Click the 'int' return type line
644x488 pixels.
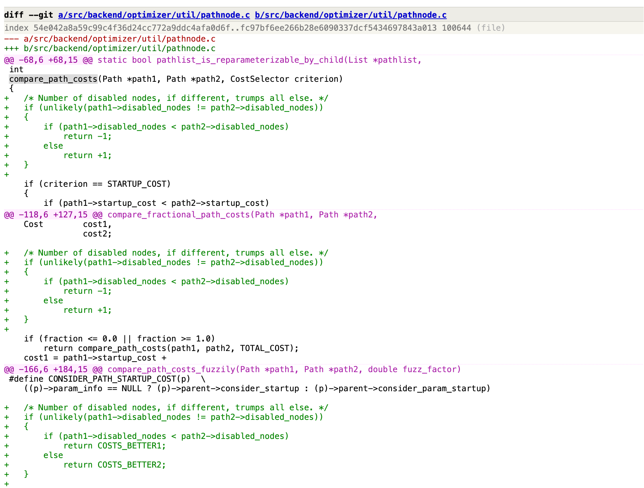click(16, 70)
